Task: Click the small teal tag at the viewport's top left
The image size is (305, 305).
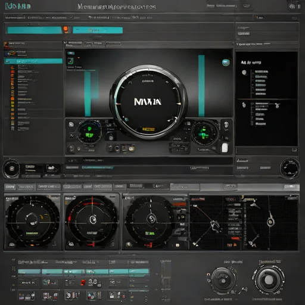Action: tap(71, 53)
